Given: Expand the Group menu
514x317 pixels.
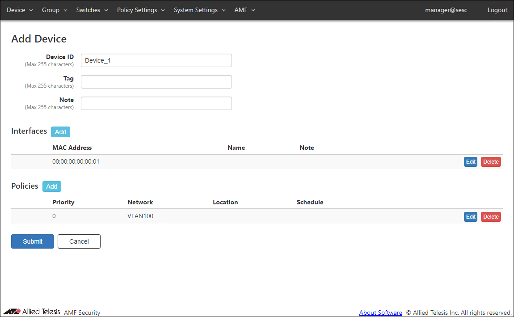Looking at the screenshot, I should tap(55, 10).
